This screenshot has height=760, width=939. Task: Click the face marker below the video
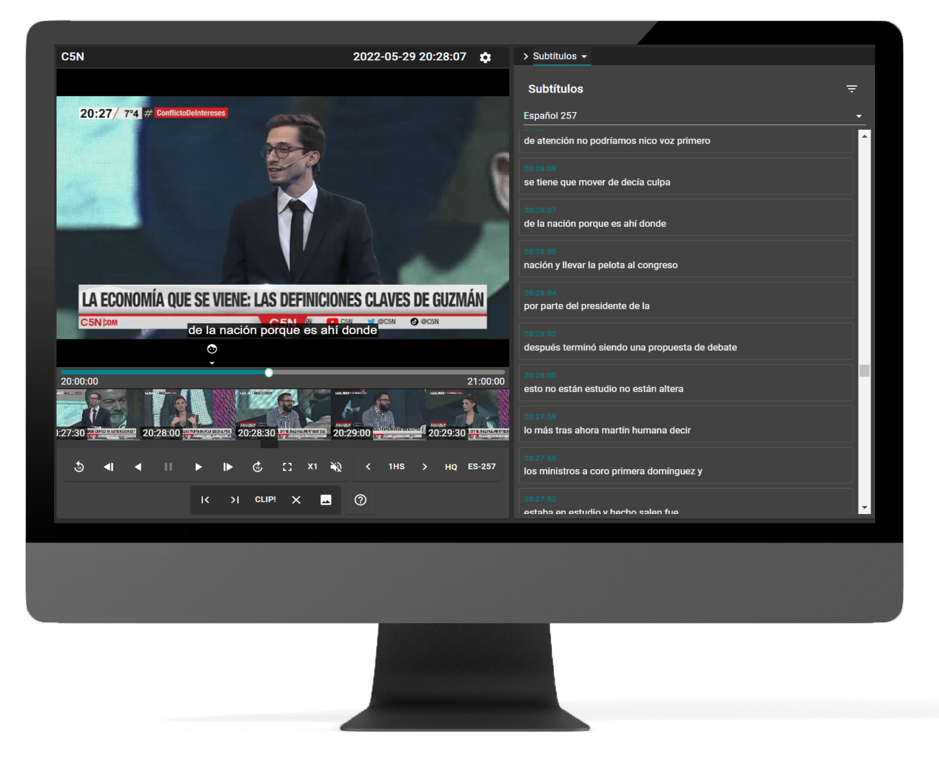pos(212,349)
